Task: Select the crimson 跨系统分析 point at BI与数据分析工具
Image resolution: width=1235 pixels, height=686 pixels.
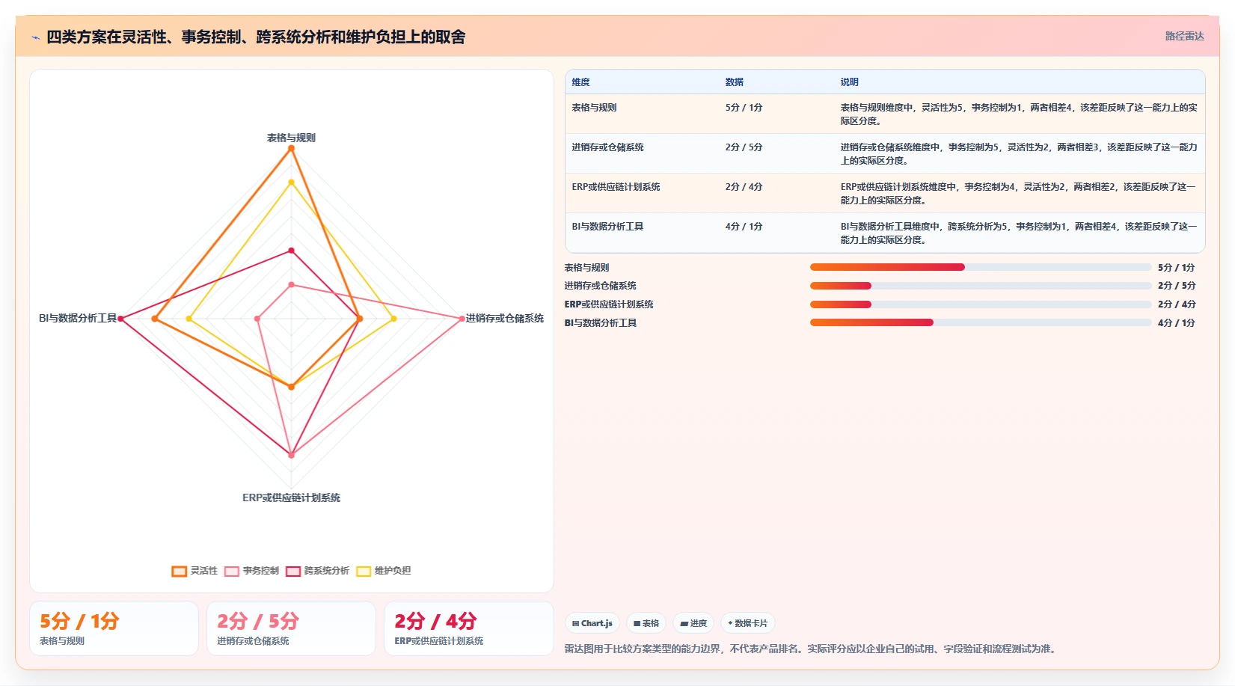Action: tap(120, 319)
